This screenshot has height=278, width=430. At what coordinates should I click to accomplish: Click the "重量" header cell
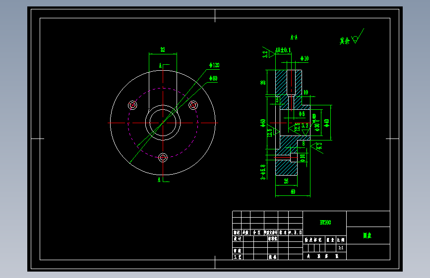[330, 240]
